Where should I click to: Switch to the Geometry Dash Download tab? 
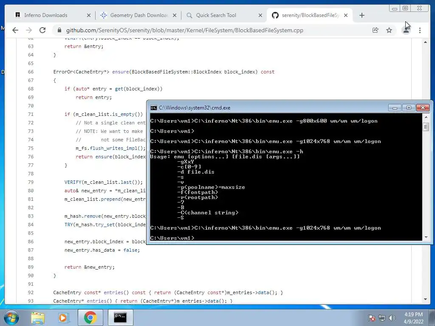pos(139,15)
